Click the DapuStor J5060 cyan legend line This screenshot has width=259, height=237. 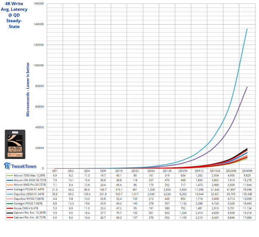pyautogui.click(x=10, y=194)
